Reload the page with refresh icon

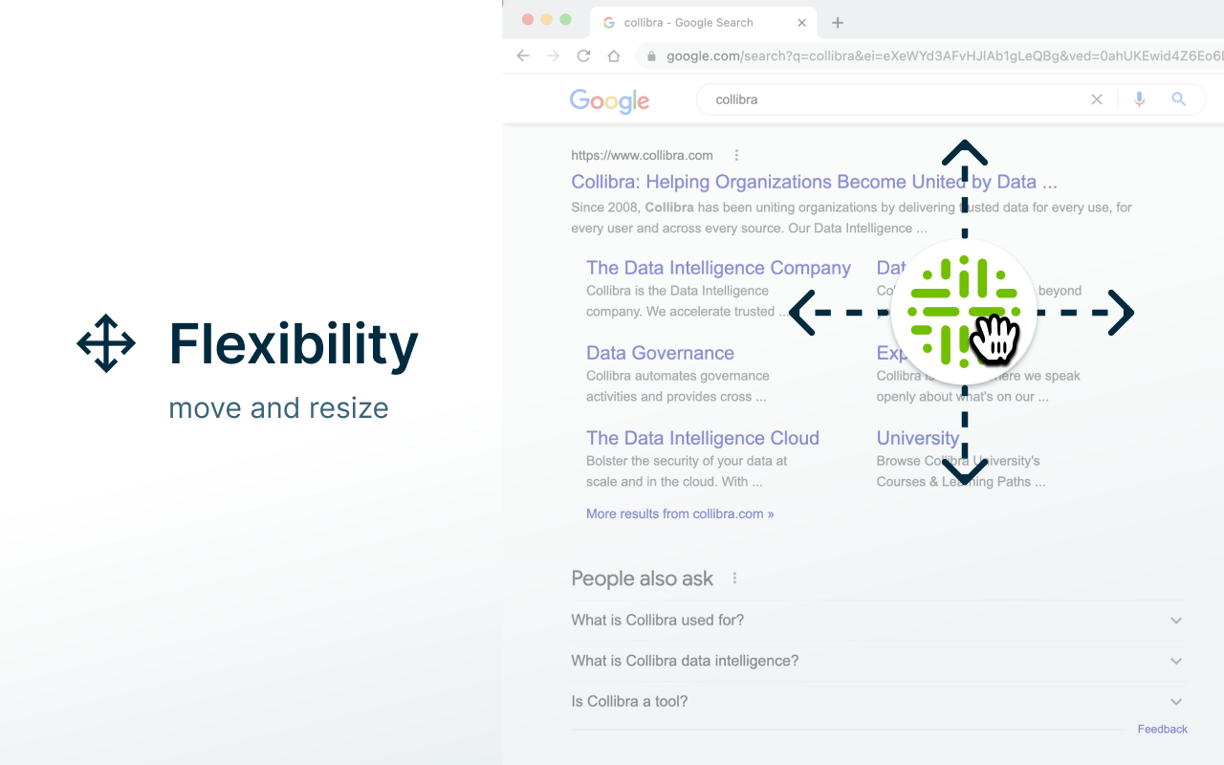(583, 55)
